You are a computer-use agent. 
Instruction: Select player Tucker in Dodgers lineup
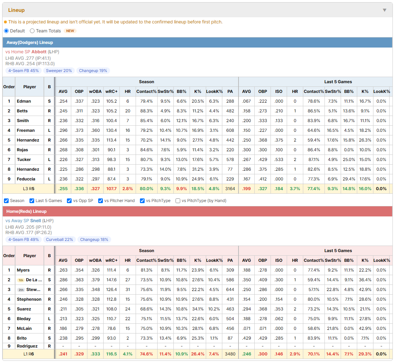coord(24,160)
